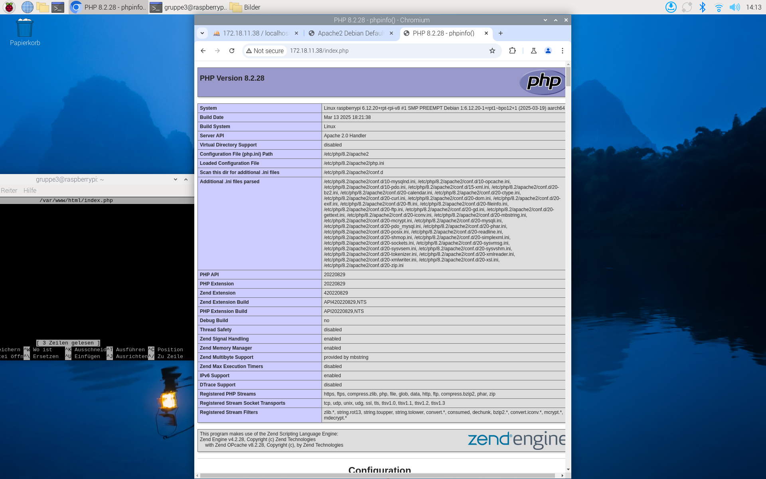Bookmark this page with the star icon
The width and height of the screenshot is (766, 479).
[492, 51]
